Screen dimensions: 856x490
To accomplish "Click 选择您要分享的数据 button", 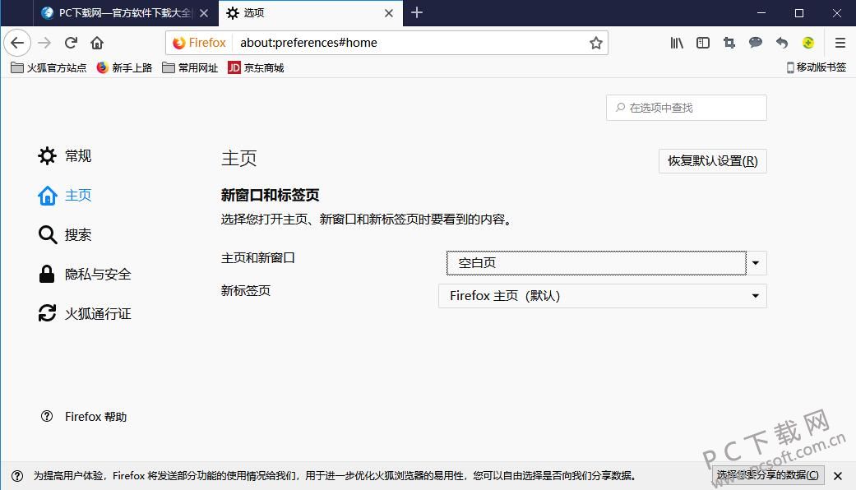I will (x=767, y=475).
